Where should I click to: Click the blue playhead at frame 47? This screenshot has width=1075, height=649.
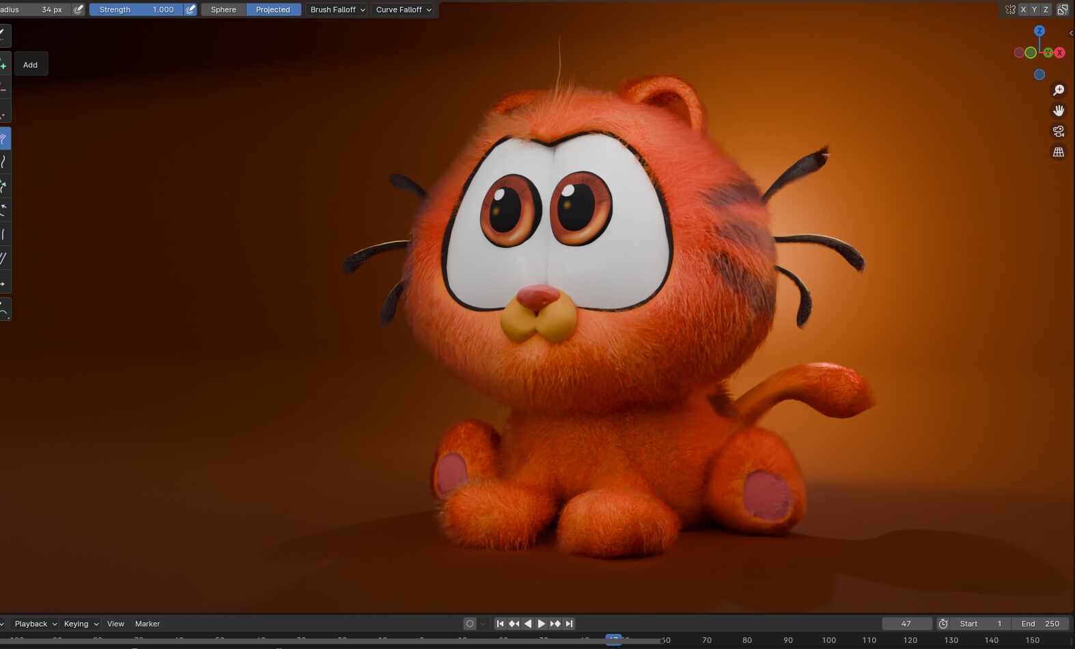tap(613, 640)
